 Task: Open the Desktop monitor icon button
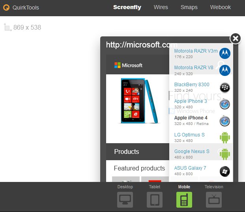click(x=125, y=200)
